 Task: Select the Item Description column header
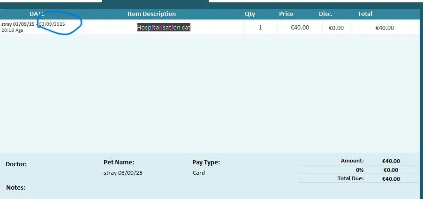(151, 14)
